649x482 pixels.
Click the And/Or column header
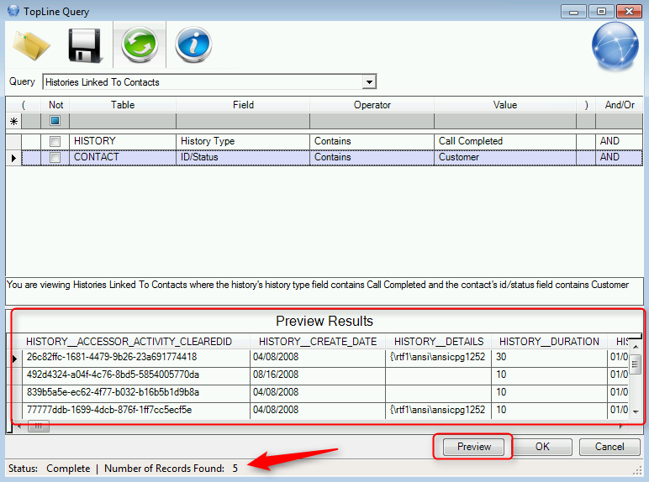point(620,105)
